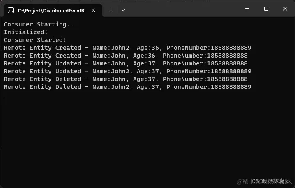Click the "Consumer Starting.." output line
This screenshot has width=295, height=188.
click(39, 24)
